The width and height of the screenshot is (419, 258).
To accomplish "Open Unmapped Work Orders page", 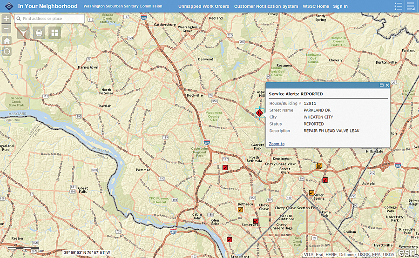I will 203,6.
